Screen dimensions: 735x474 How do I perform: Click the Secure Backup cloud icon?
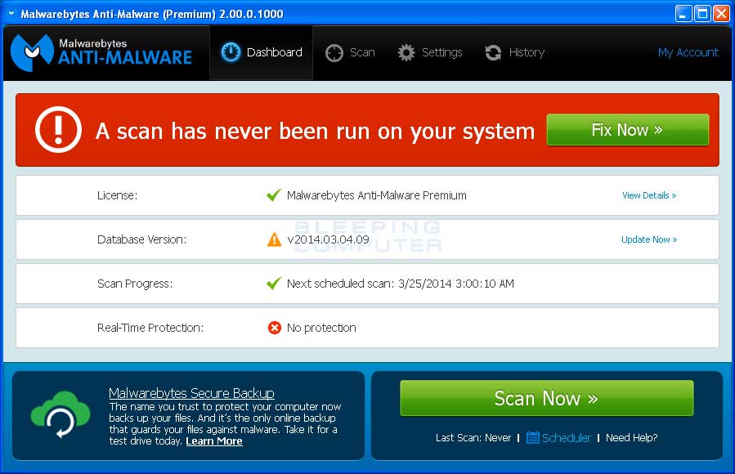pyautogui.click(x=61, y=414)
